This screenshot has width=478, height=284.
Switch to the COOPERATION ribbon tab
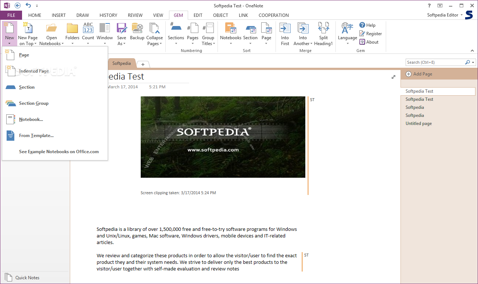[274, 15]
